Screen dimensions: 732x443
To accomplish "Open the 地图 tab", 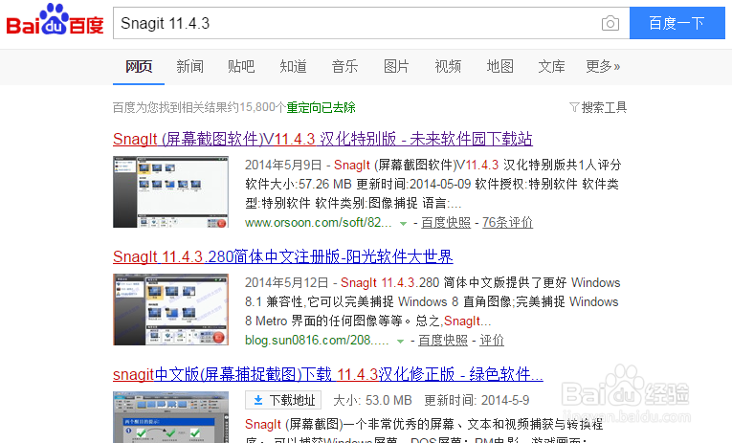I will tap(500, 66).
